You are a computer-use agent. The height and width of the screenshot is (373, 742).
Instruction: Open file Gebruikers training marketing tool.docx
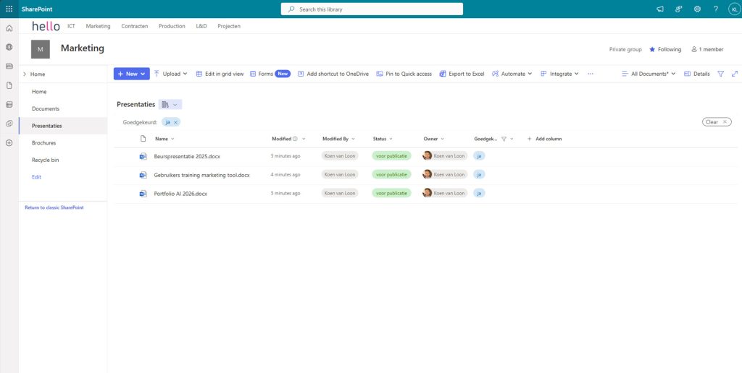[x=202, y=175]
